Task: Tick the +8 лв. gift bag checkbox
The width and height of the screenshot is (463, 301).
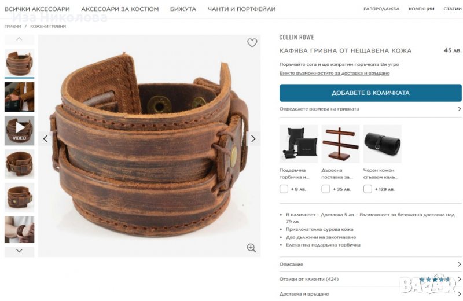Action: 284,189
